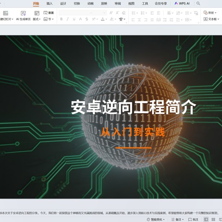The image size is (222, 222).
Task: Apply the text highlight color pen
Action: coord(112,19)
